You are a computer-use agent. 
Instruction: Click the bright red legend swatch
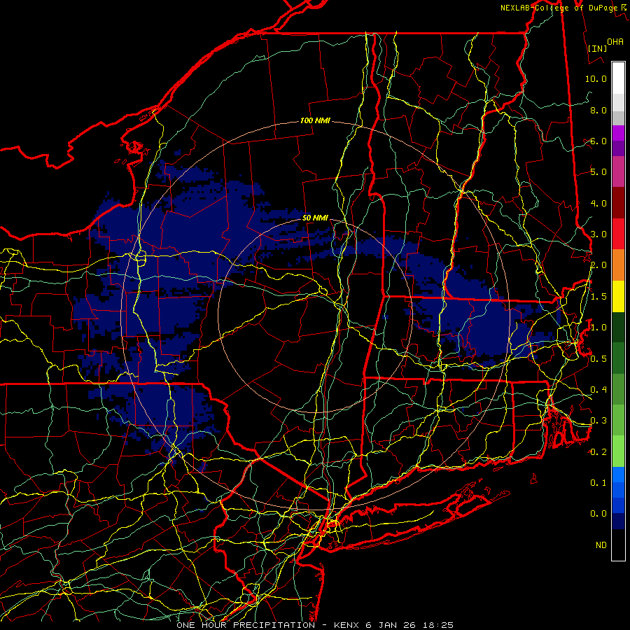click(x=618, y=234)
